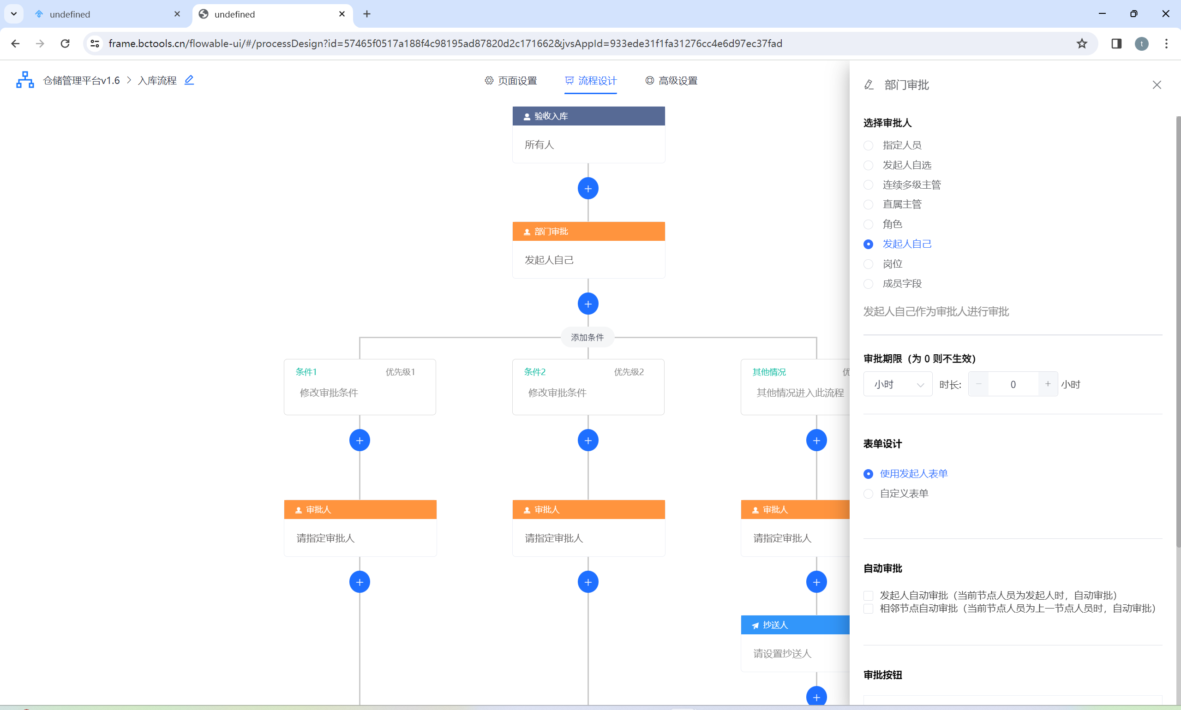This screenshot has height=710, width=1181.
Task: Click the plus button below 验收入库 node
Action: (588, 189)
